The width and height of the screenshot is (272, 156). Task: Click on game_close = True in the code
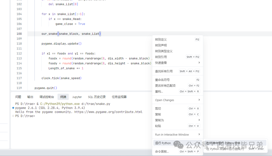(x=70, y=24)
